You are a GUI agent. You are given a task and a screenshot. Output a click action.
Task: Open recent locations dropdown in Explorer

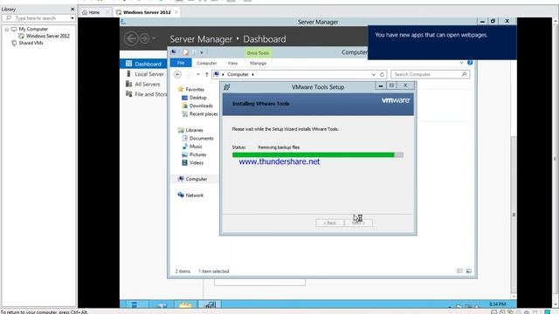point(198,74)
